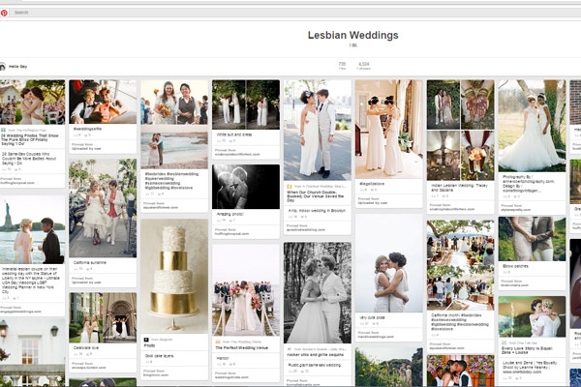Open the gold layered wedding cake pin
The image size is (581, 387).
[175, 275]
